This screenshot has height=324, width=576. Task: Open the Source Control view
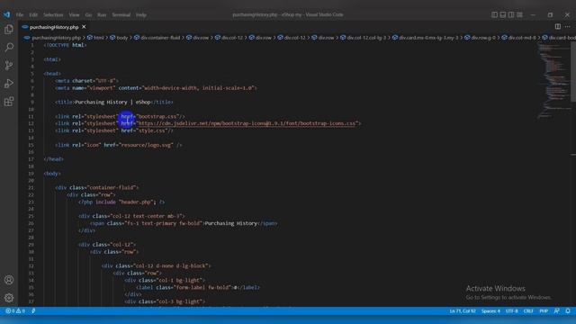(x=9, y=66)
